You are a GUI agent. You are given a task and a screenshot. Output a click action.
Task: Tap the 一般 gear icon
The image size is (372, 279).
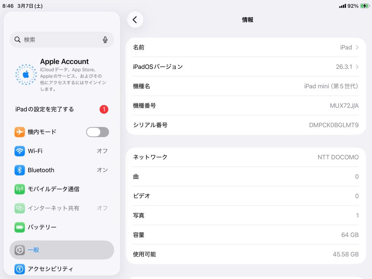pos(19,250)
